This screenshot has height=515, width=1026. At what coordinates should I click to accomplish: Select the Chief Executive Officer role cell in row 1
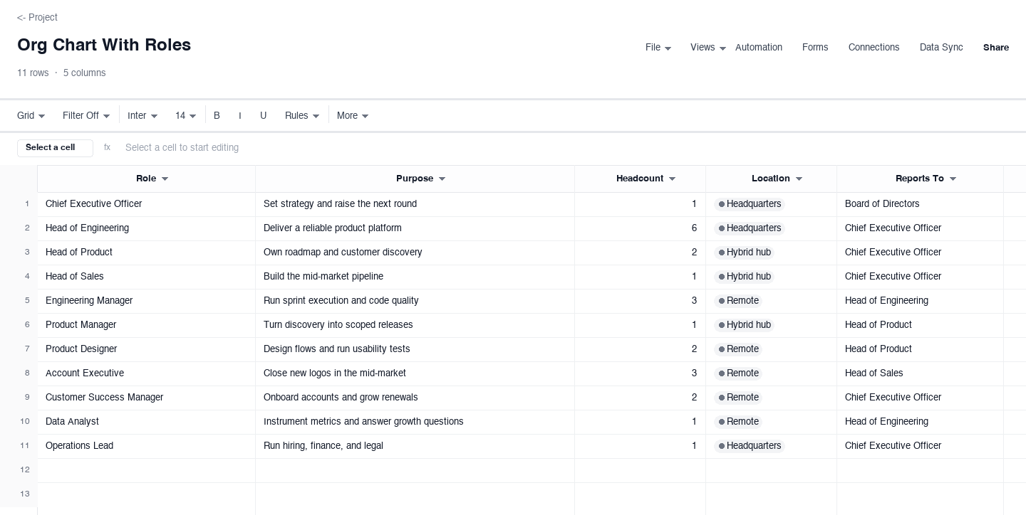(x=147, y=204)
